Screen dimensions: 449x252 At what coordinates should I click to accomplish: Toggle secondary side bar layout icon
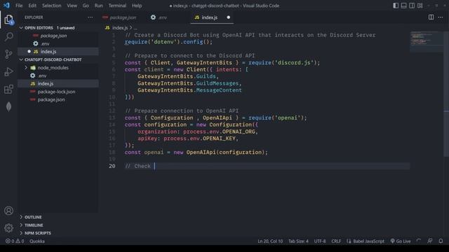(x=412, y=6)
